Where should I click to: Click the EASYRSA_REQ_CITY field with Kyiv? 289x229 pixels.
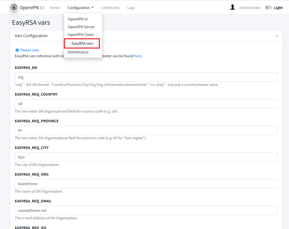(146, 157)
